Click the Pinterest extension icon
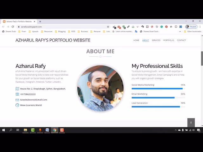The image size is (203, 152). (166, 27)
